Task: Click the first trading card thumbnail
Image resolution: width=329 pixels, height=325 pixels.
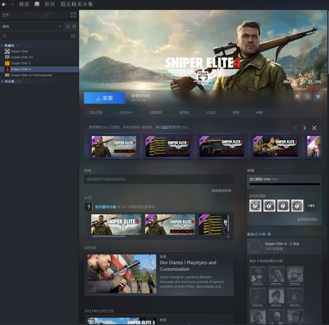Action: 258,276
